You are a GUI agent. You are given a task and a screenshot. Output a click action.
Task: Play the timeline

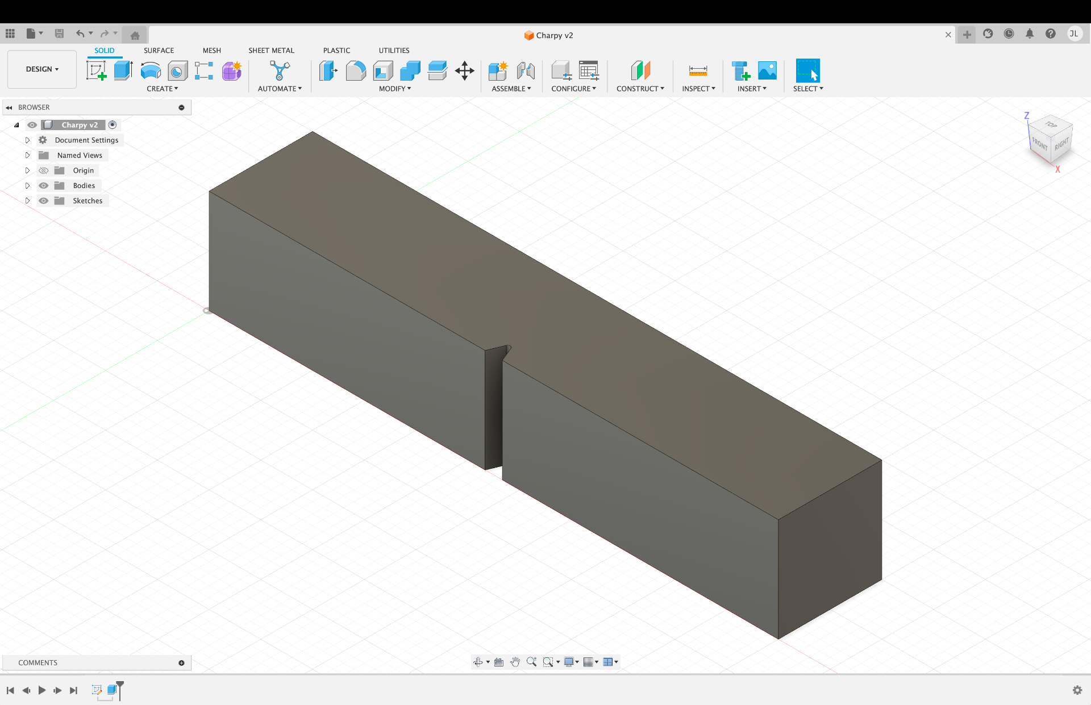click(42, 690)
